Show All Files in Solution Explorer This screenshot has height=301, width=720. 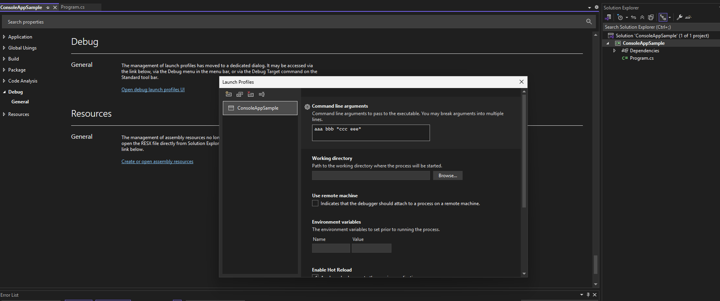tap(651, 17)
